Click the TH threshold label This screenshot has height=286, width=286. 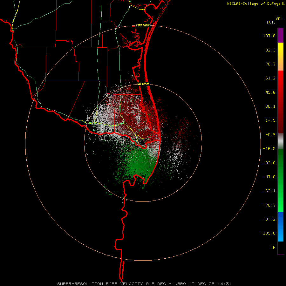273,248
